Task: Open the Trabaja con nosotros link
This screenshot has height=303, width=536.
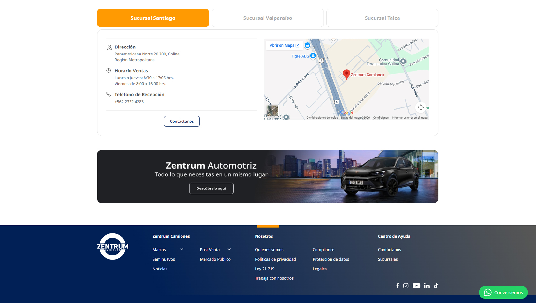Action: click(x=274, y=278)
